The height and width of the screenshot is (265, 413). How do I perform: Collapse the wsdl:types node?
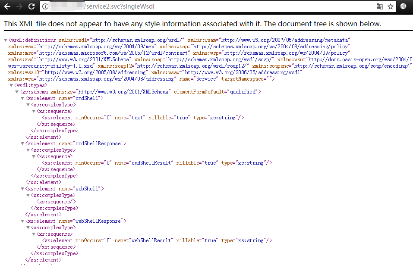(11, 85)
